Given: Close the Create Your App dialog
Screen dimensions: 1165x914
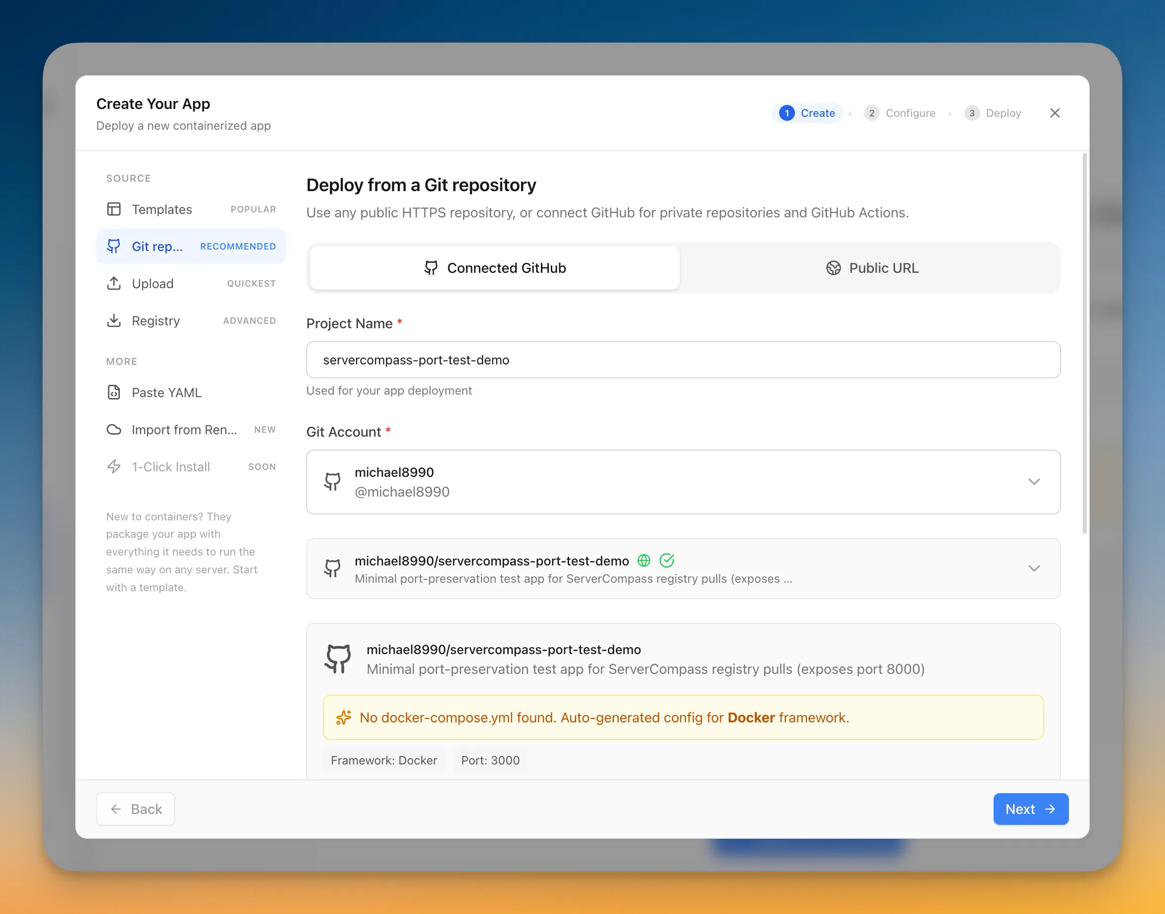Looking at the screenshot, I should tap(1055, 113).
